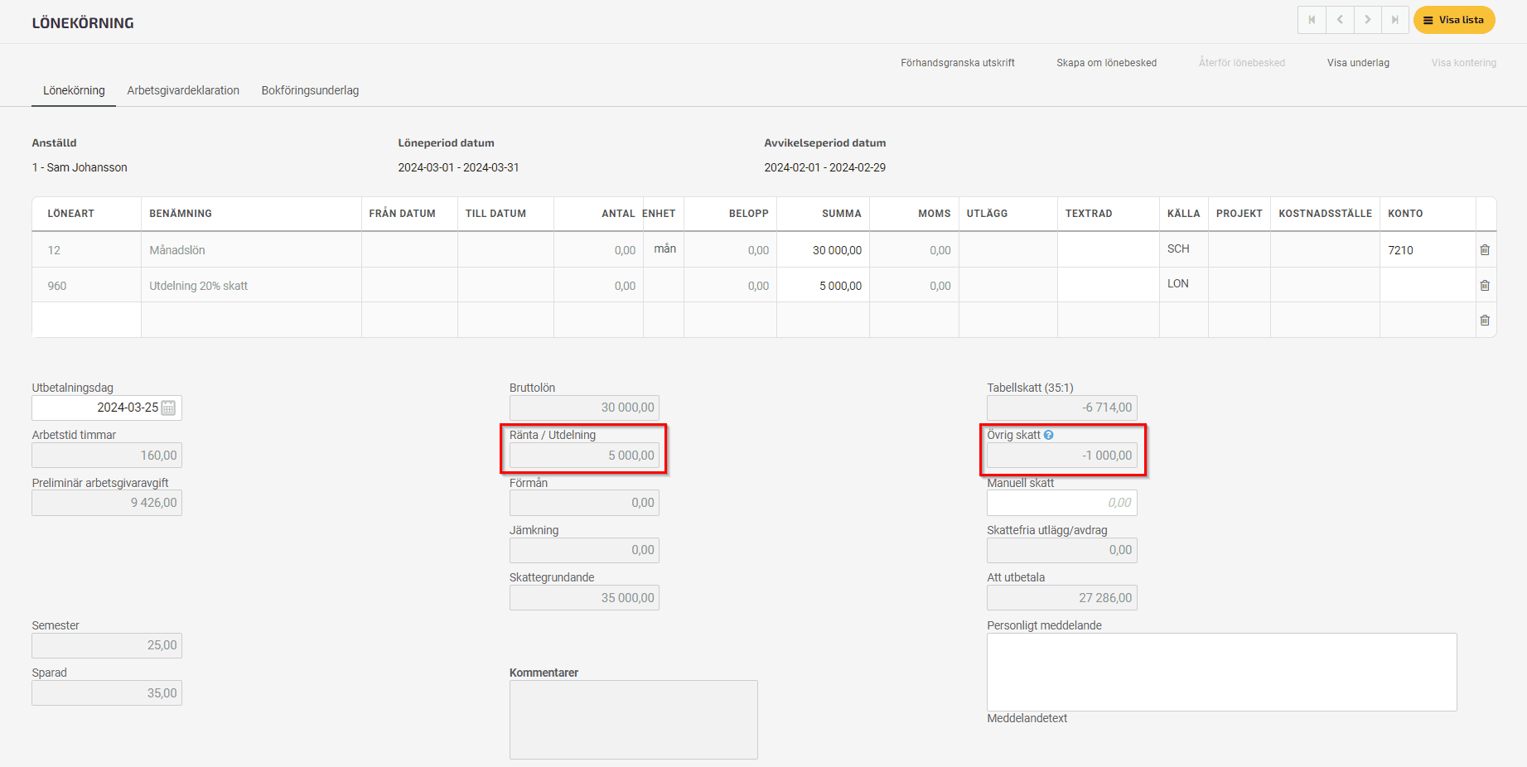Screen dimensions: 1527x767
Task: Switch to the Bokföringsunderlag tab
Action: (310, 90)
